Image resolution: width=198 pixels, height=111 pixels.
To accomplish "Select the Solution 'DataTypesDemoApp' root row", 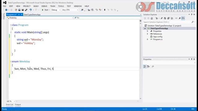I will point(164,26).
